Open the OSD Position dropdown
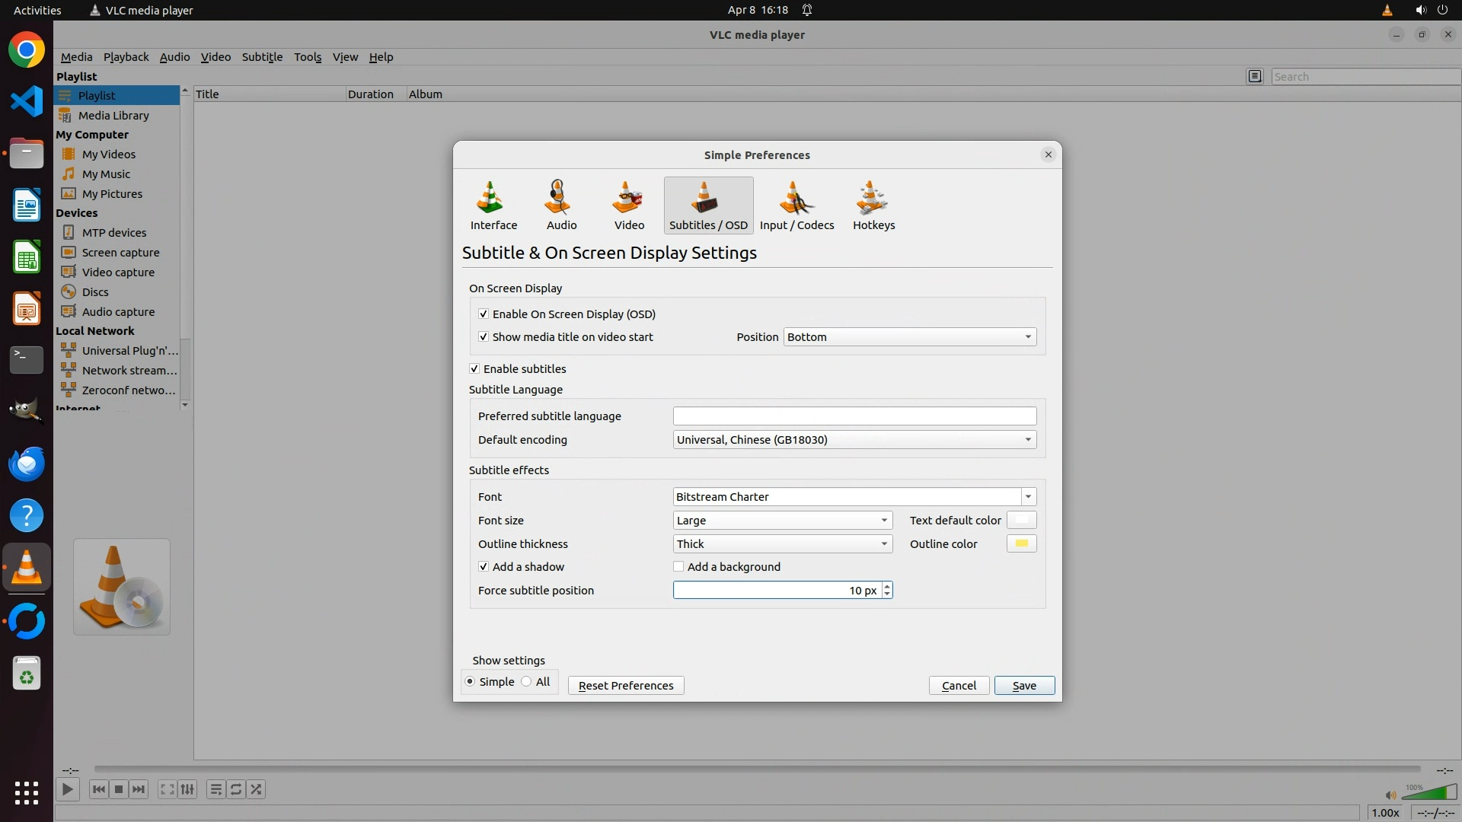This screenshot has height=822, width=1462. coord(909,337)
